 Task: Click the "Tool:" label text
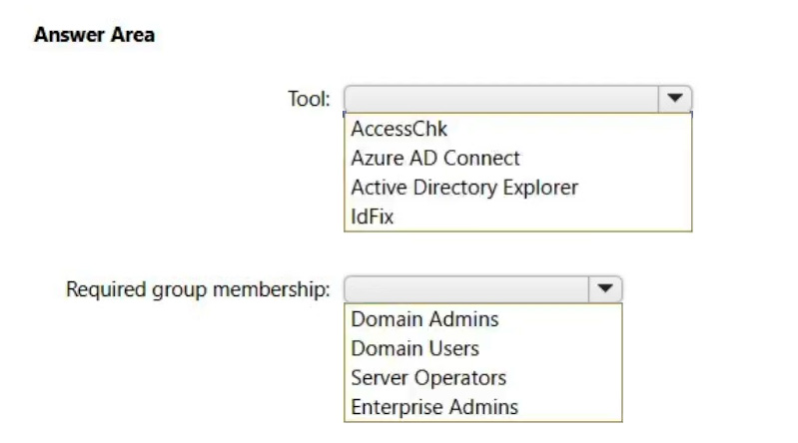pyautogui.click(x=309, y=99)
